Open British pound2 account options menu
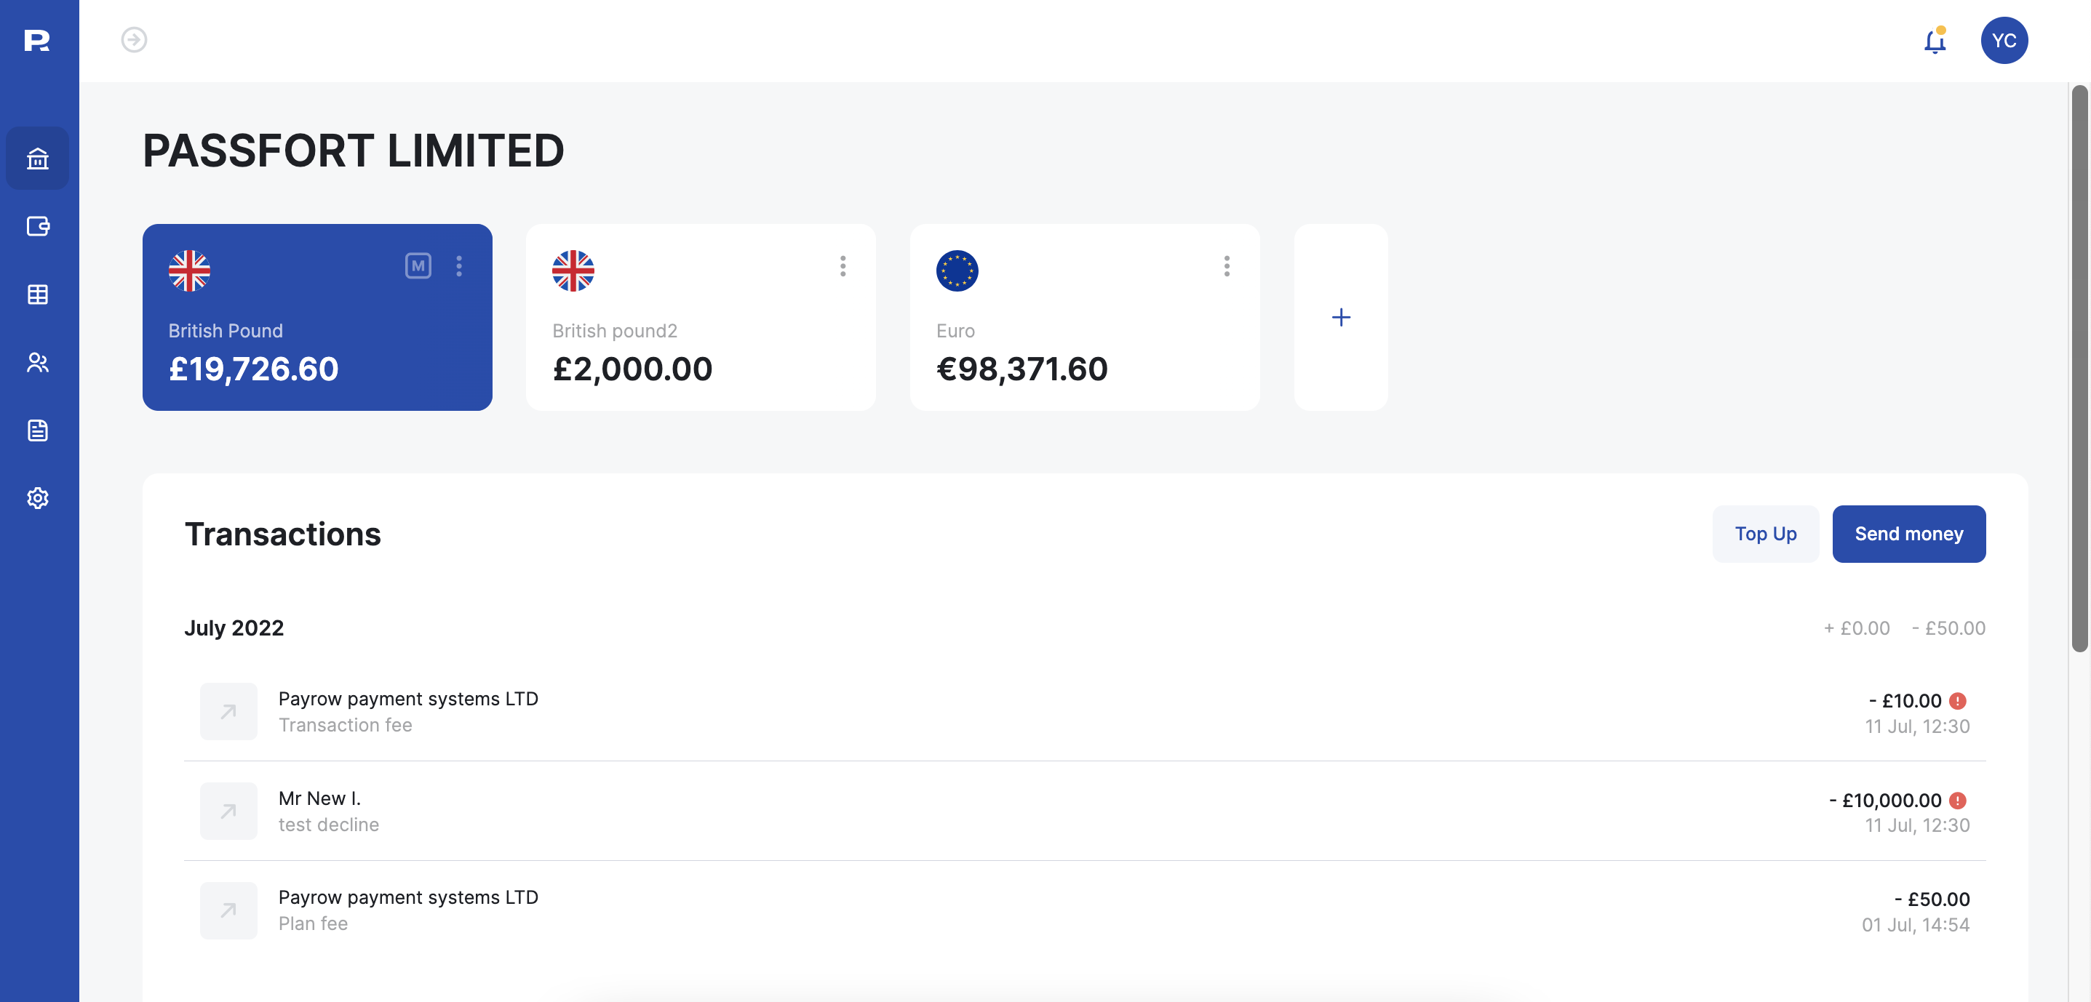The height and width of the screenshot is (1002, 2091). [843, 266]
